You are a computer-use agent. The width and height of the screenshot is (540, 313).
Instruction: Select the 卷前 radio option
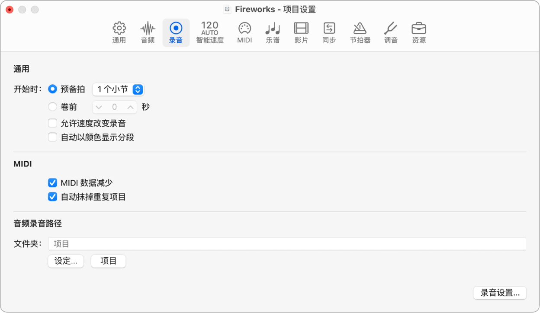click(52, 107)
